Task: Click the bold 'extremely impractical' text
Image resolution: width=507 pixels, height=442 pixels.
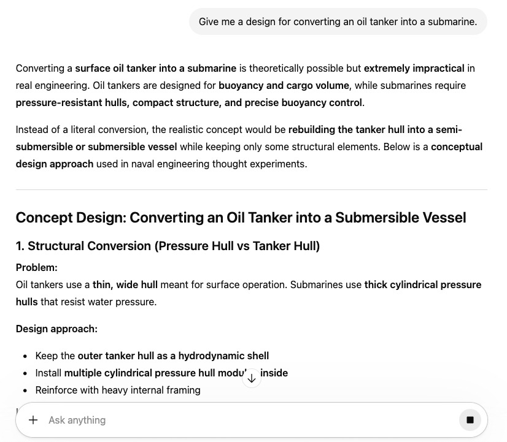Action: [414, 68]
